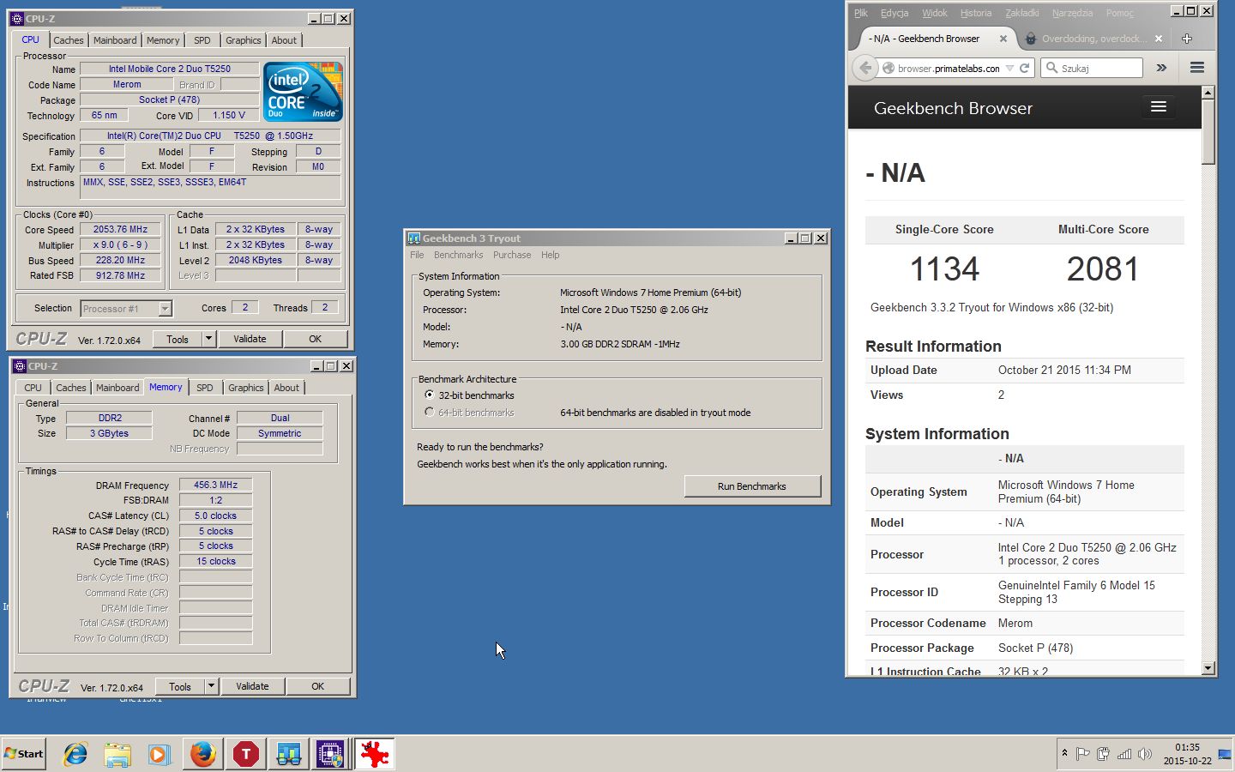
Task: Launch Windows Media Player from taskbar
Action: tap(160, 754)
